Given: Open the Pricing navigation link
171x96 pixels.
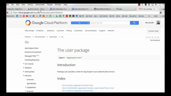Looking at the screenshot, I should (69, 31).
